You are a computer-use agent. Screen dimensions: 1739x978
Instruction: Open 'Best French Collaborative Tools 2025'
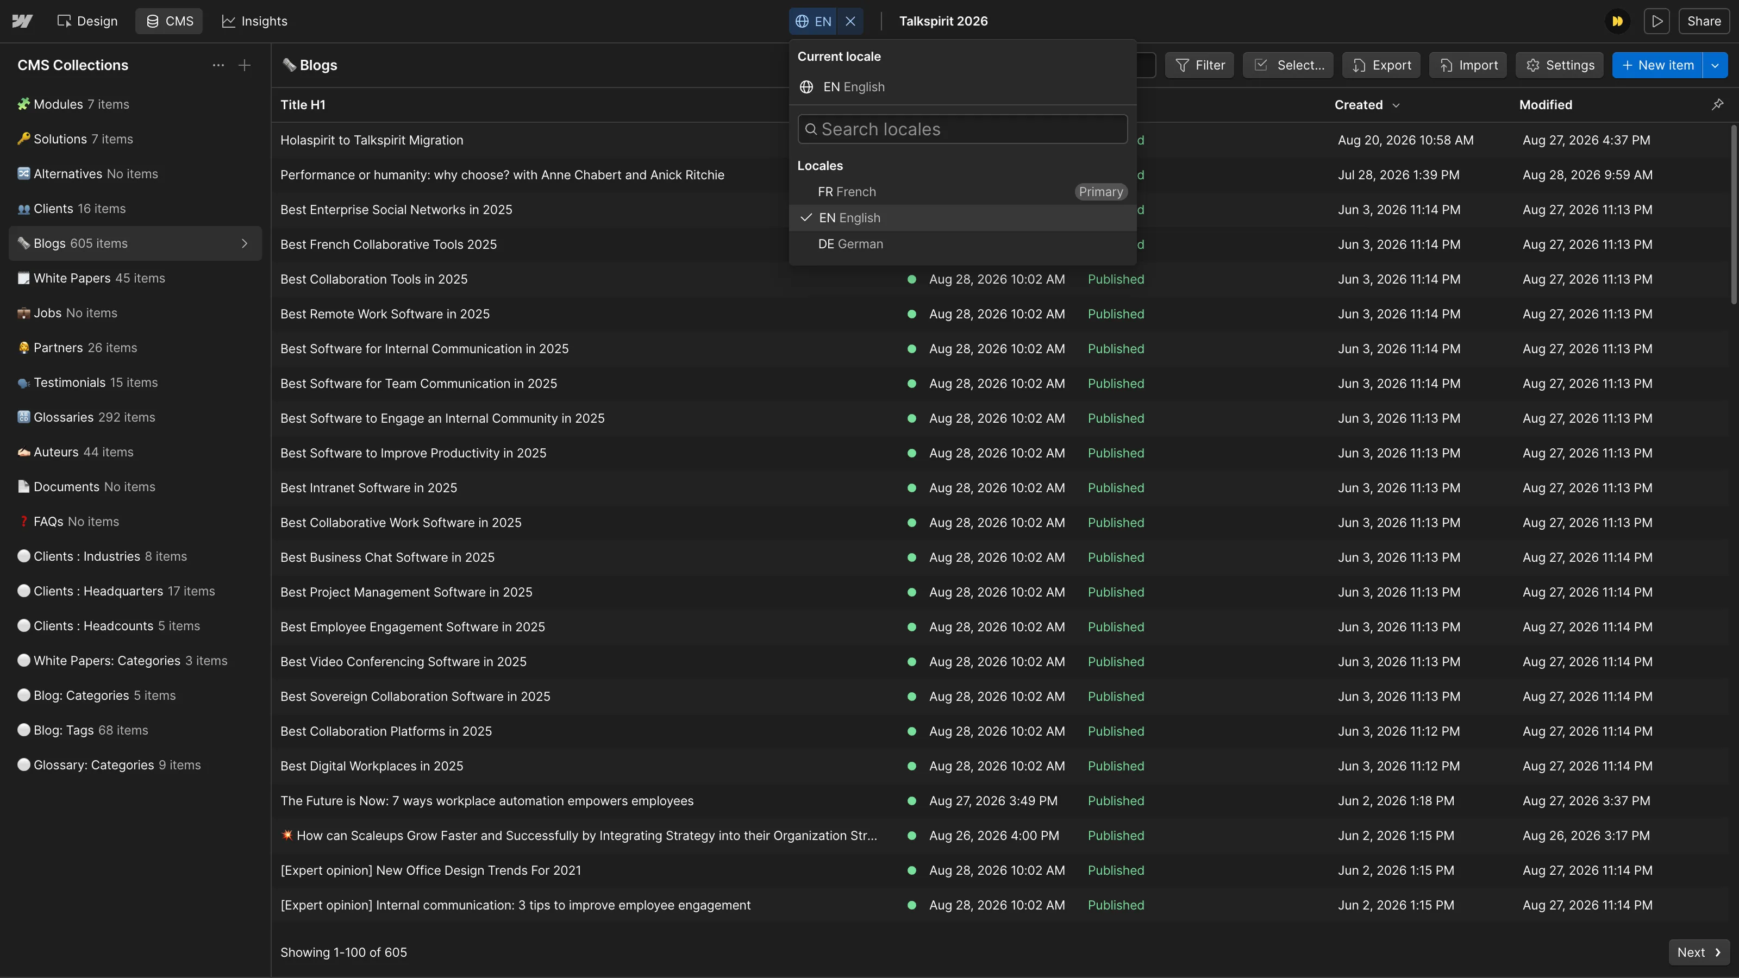pyautogui.click(x=389, y=244)
